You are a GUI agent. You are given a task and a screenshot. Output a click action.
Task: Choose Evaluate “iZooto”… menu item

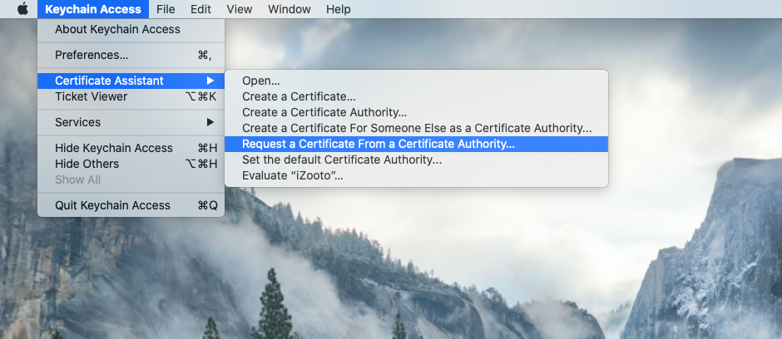coord(417,175)
